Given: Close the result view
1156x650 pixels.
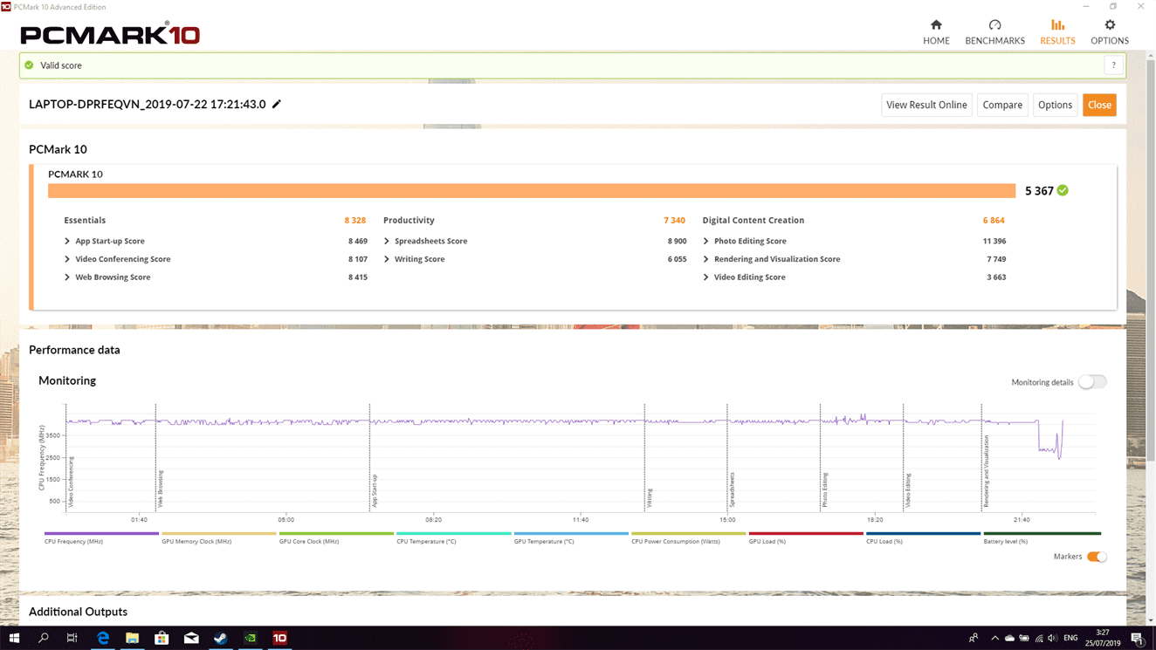Looking at the screenshot, I should (1099, 105).
